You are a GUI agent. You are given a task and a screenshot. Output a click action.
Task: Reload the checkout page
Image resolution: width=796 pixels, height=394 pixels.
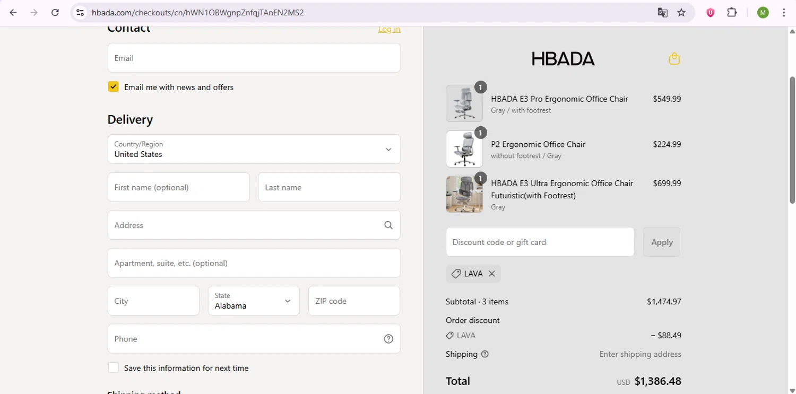tap(55, 13)
